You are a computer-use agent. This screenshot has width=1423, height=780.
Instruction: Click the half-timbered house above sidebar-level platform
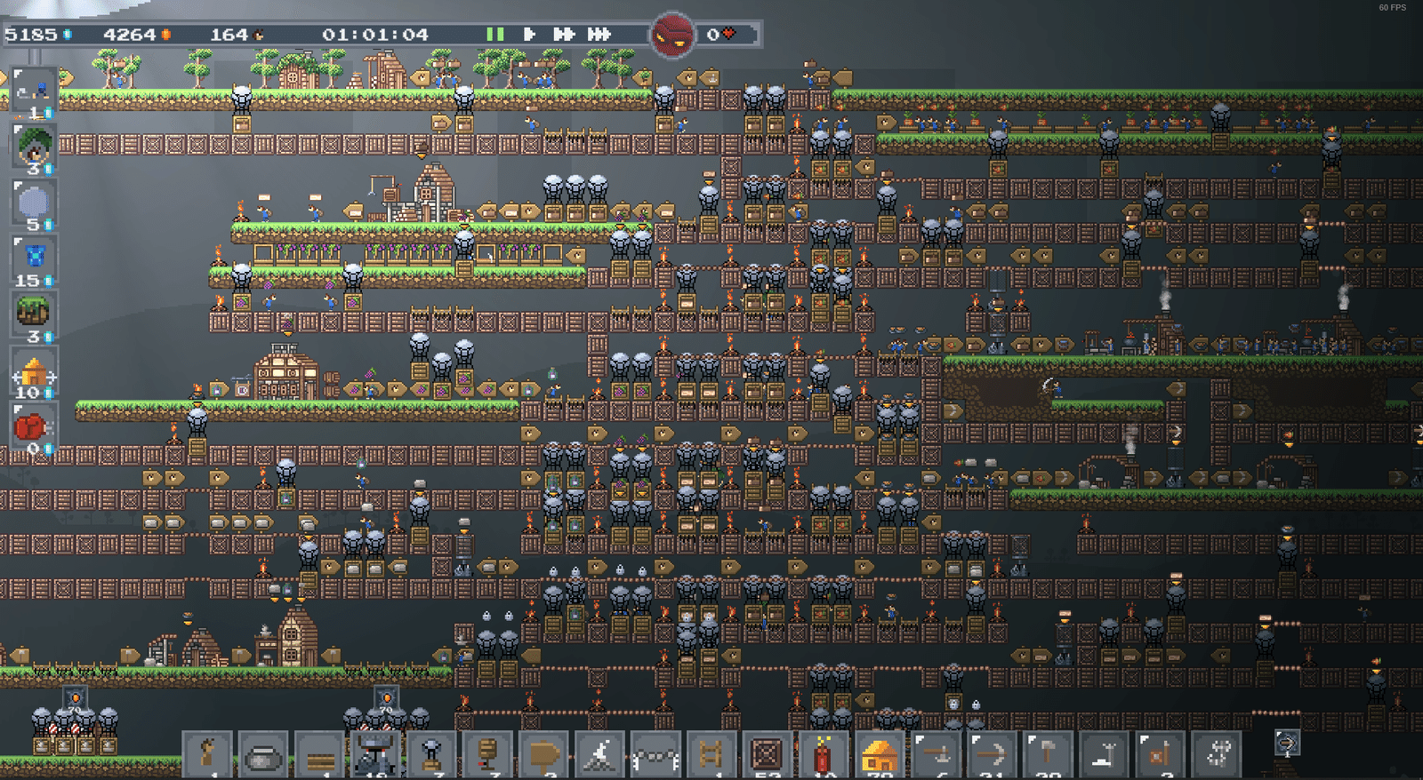pos(285,373)
